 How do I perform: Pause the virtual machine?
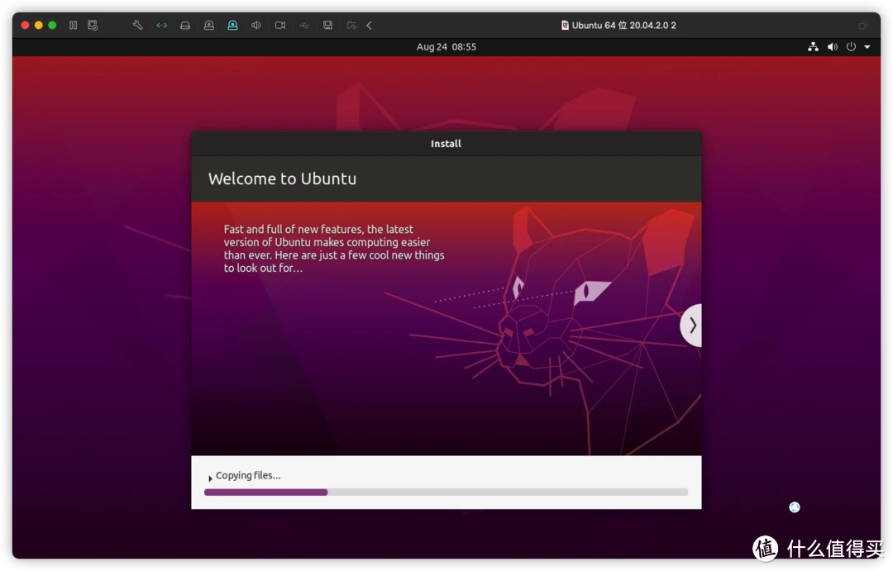[x=74, y=26]
